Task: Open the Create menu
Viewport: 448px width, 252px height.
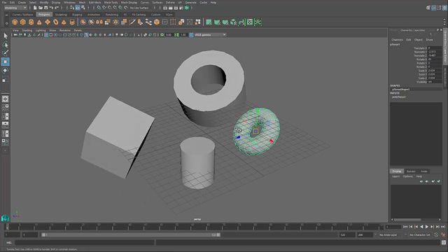Action: pos(22,2)
